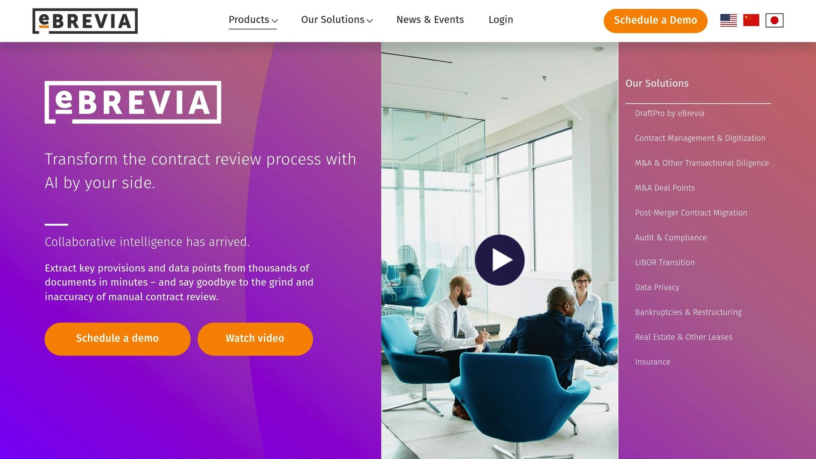Click the Watch video button

tap(255, 339)
